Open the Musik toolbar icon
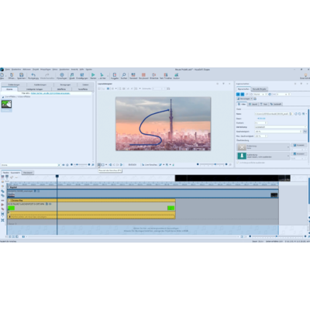This screenshot has width=310, height=310. (x=72, y=75)
